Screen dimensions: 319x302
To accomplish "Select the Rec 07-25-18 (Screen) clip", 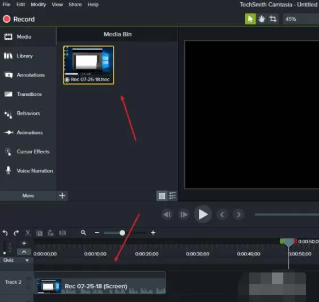I will click(100, 283).
